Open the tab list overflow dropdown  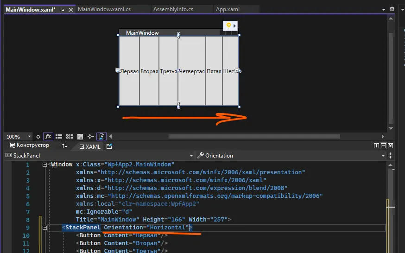[384, 9]
